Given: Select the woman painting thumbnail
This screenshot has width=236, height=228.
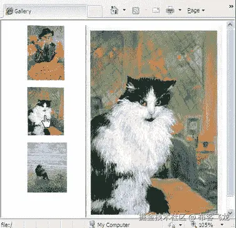Looking at the screenshot, I should click(46, 53).
